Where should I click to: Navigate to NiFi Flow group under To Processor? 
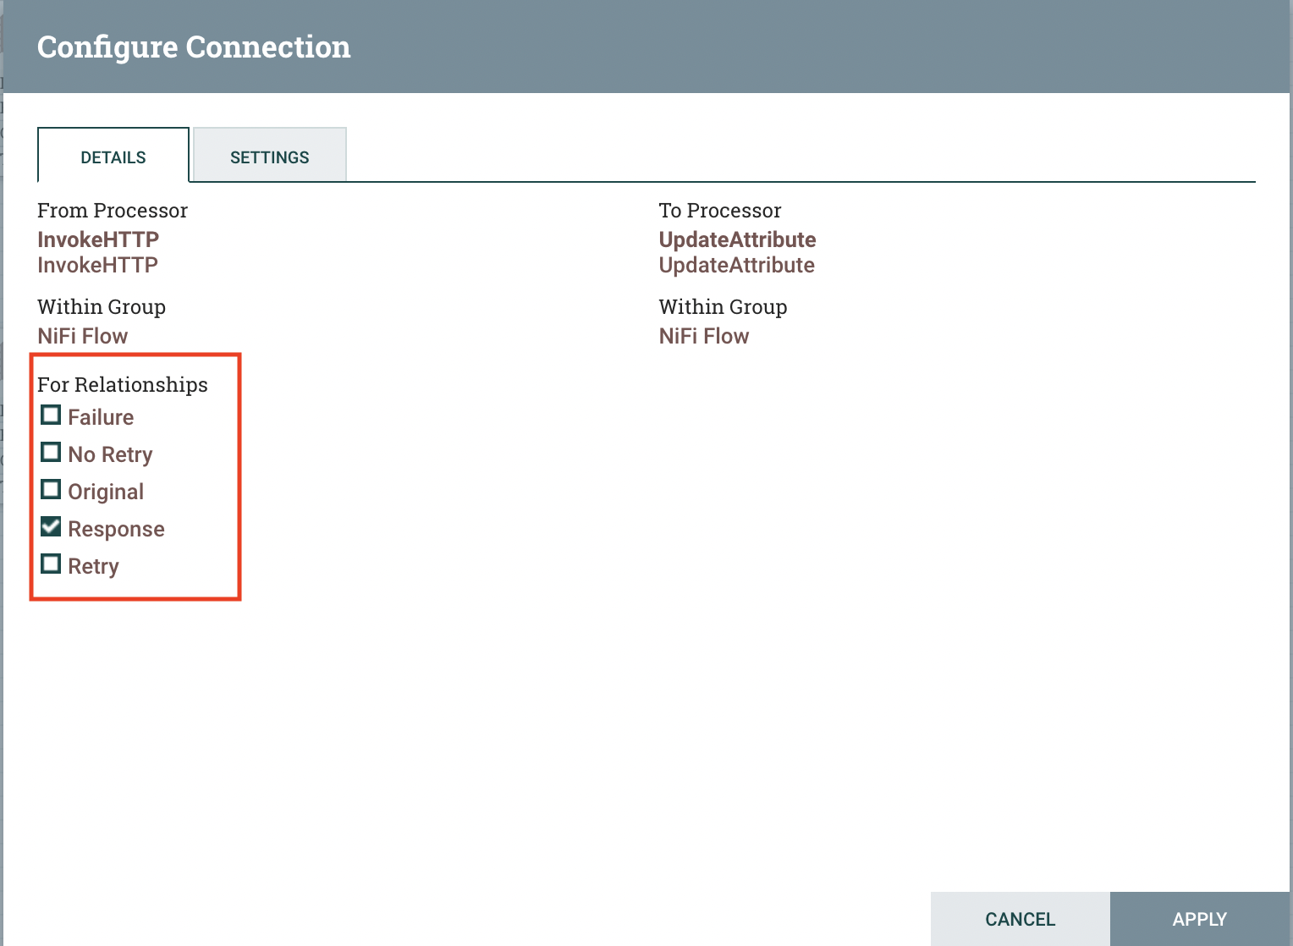click(704, 336)
